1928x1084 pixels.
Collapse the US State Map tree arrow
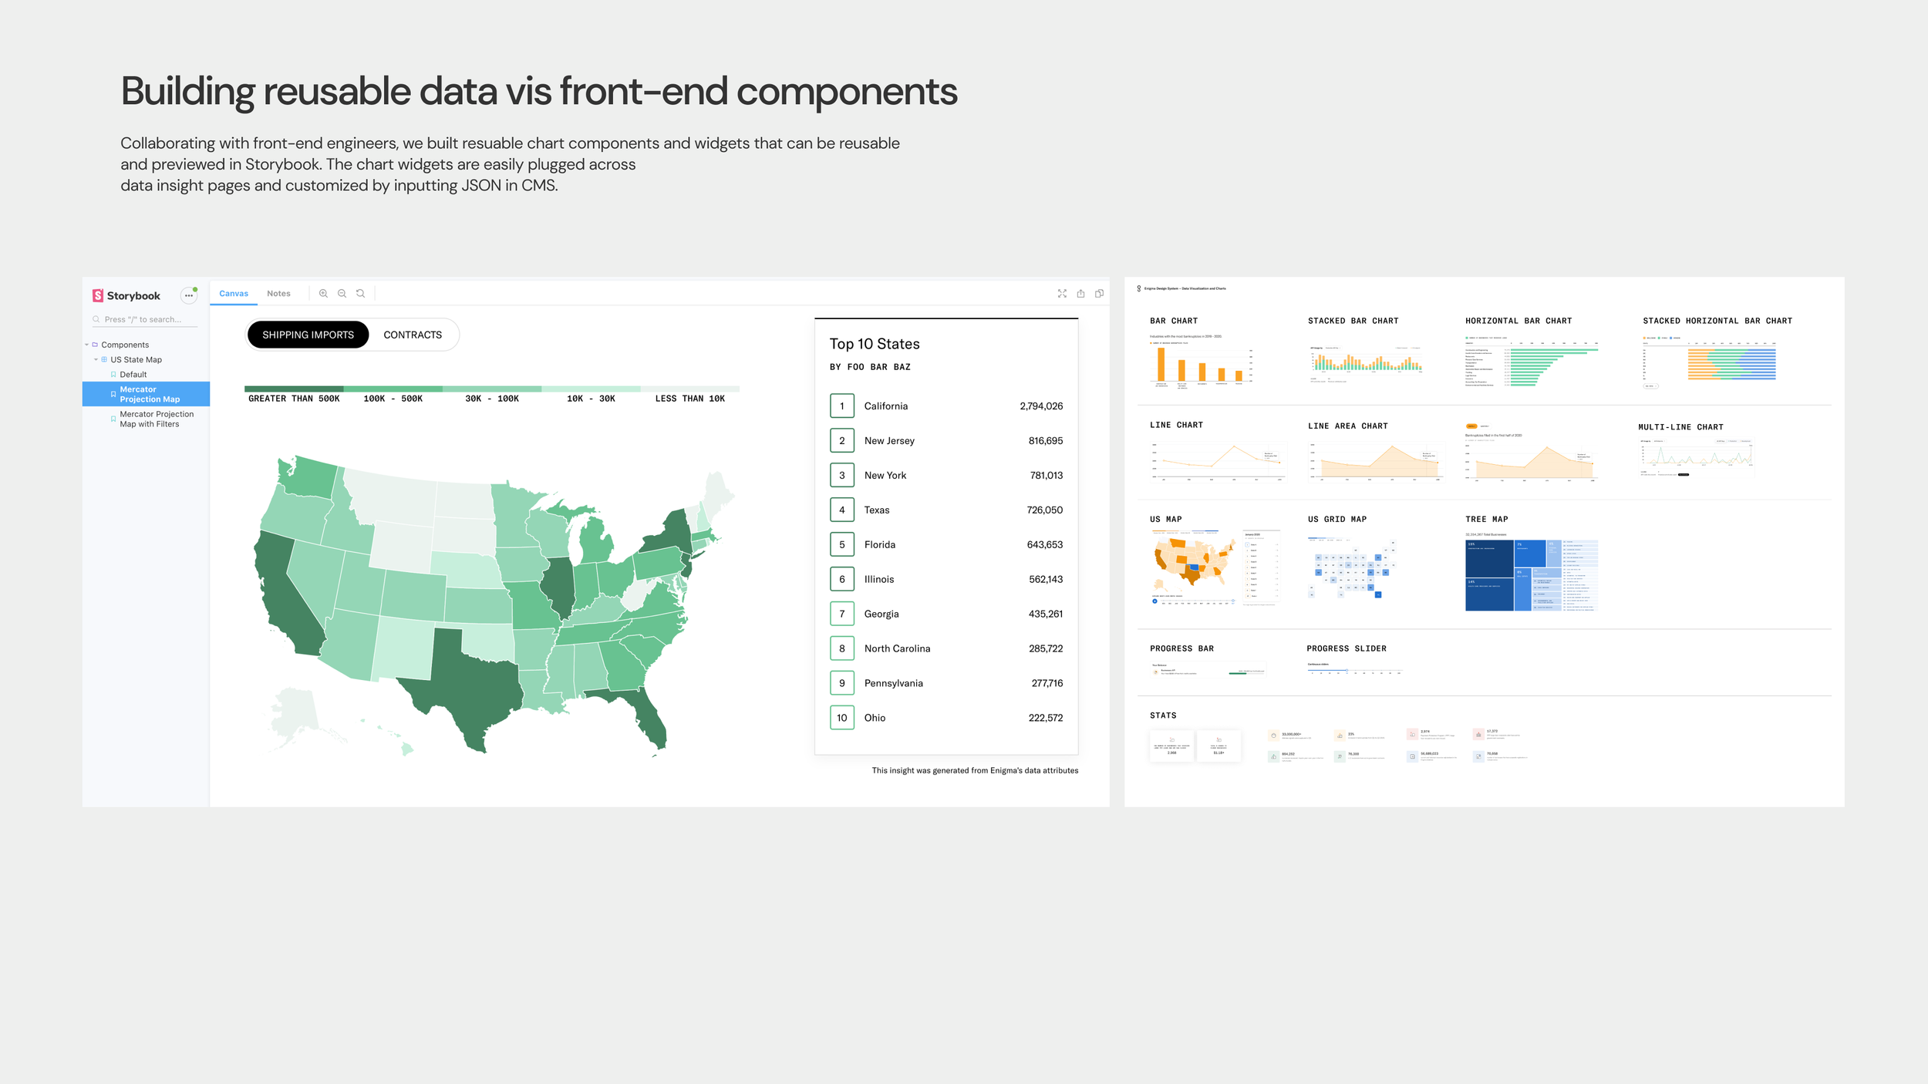point(96,359)
